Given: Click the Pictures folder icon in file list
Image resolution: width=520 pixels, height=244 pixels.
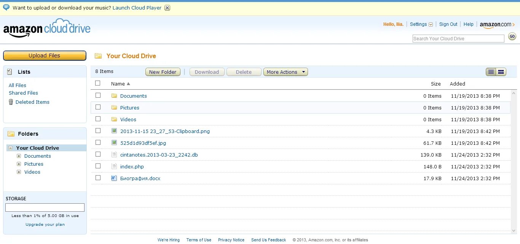Looking at the screenshot, I should 114,108.
